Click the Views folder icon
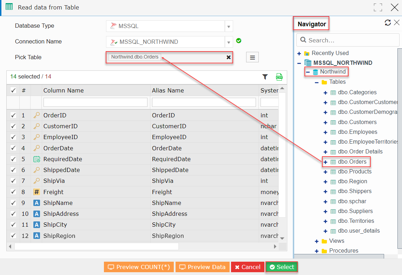The height and width of the screenshot is (275, 402). (x=324, y=241)
